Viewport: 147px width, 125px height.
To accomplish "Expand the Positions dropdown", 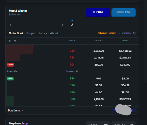I will [16, 111].
